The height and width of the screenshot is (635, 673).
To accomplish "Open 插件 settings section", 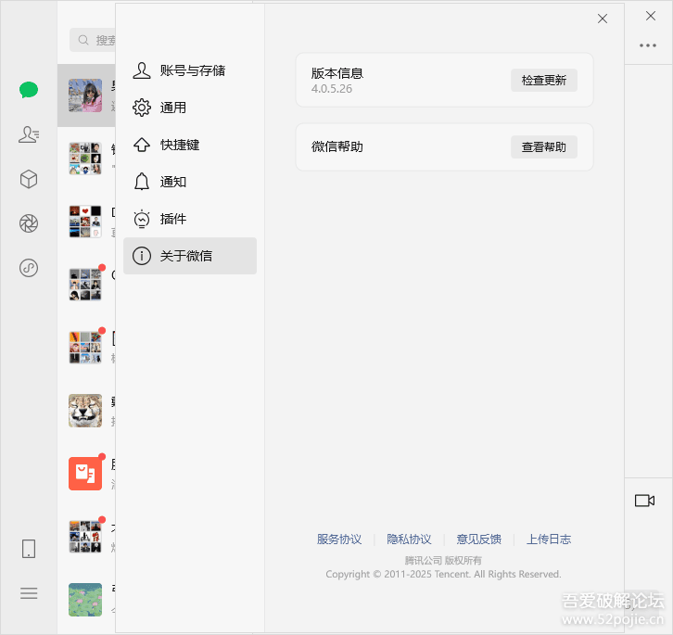I will 190,219.
